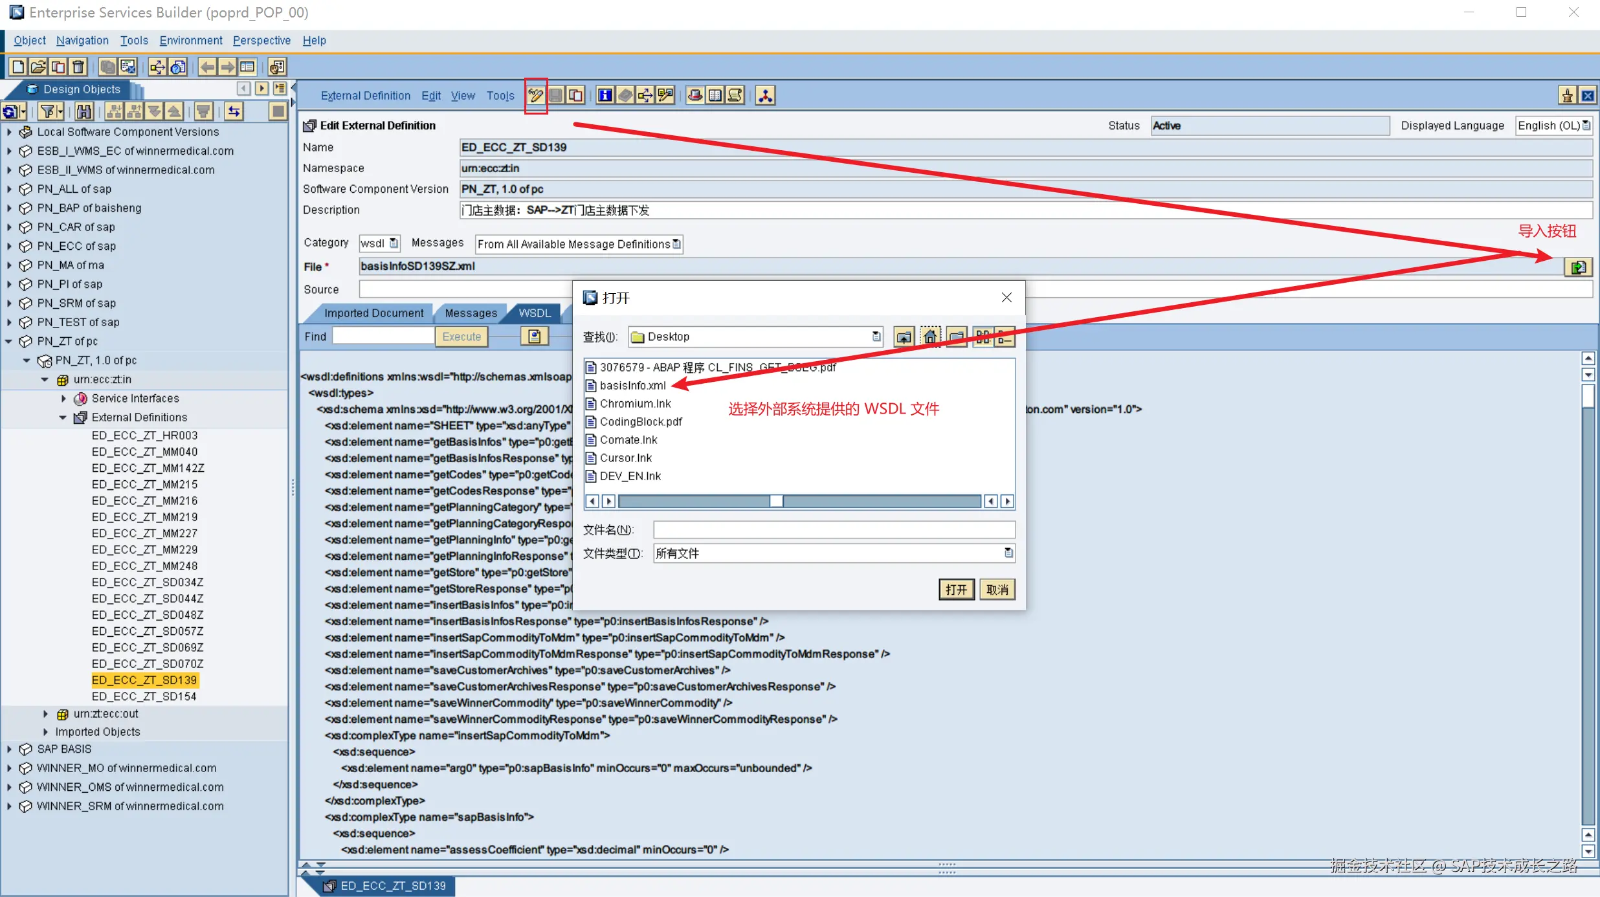Expand the Service Interfaces tree node
Viewport: 1600px width, 897px height.
(63, 399)
